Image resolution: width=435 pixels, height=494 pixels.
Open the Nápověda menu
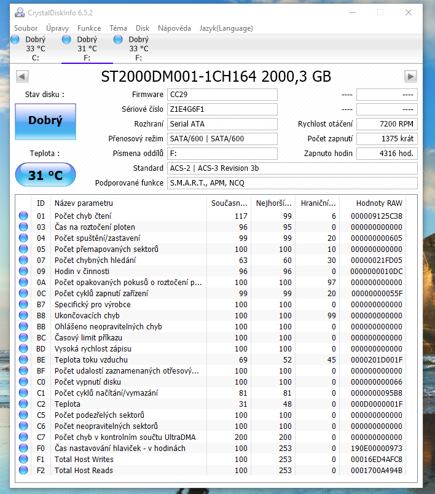pos(174,28)
